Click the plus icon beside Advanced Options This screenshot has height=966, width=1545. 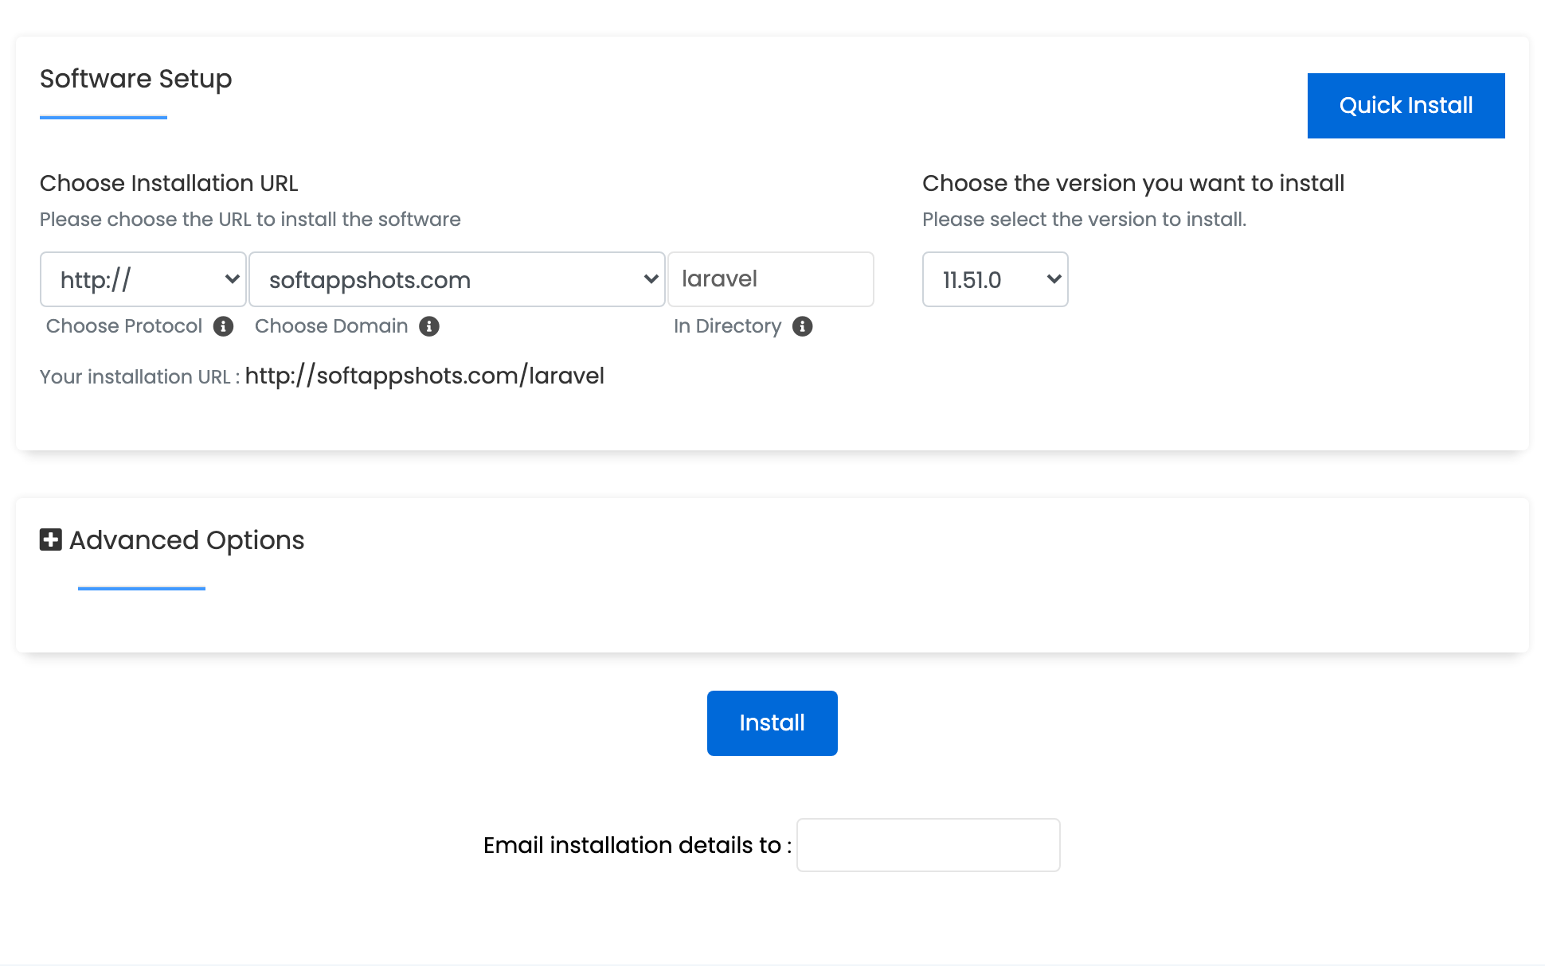pyautogui.click(x=49, y=539)
